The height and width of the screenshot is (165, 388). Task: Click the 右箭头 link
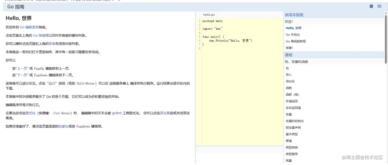pos(63,126)
